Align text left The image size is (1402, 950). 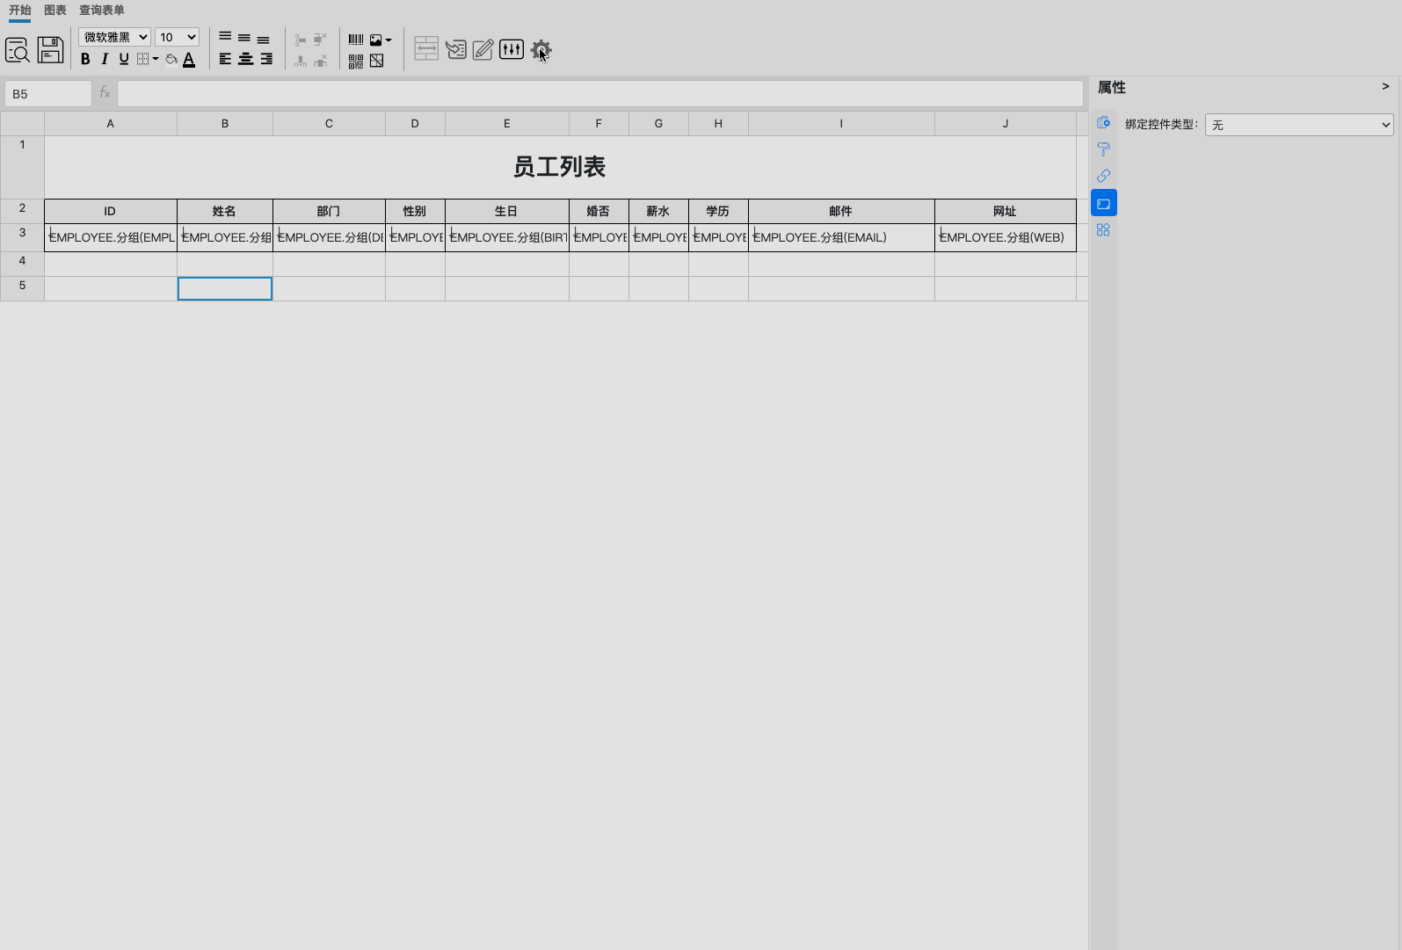coord(225,59)
